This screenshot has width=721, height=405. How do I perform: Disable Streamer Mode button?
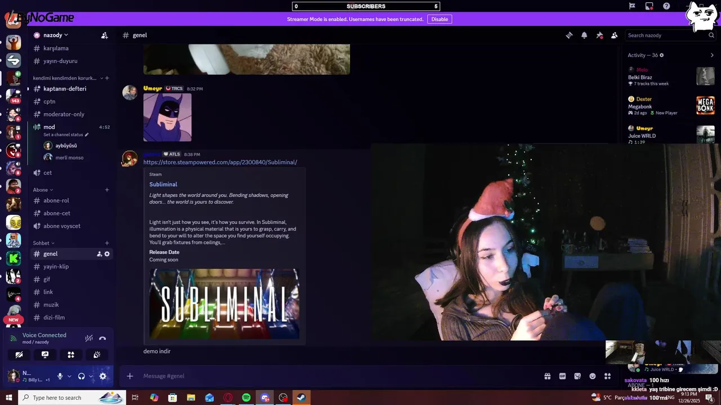(x=439, y=19)
